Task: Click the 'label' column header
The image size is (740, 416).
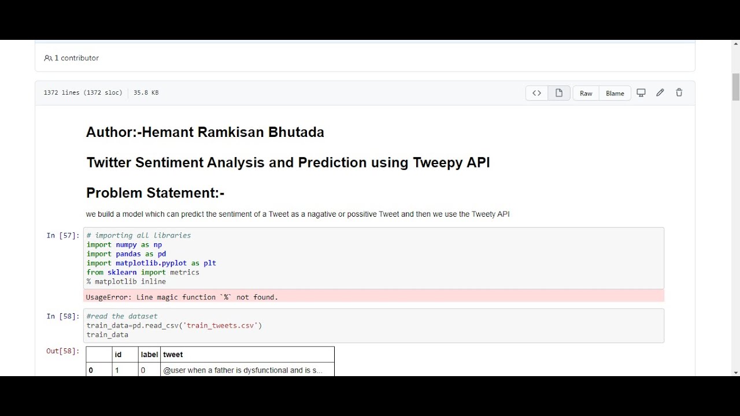Action: click(x=149, y=354)
